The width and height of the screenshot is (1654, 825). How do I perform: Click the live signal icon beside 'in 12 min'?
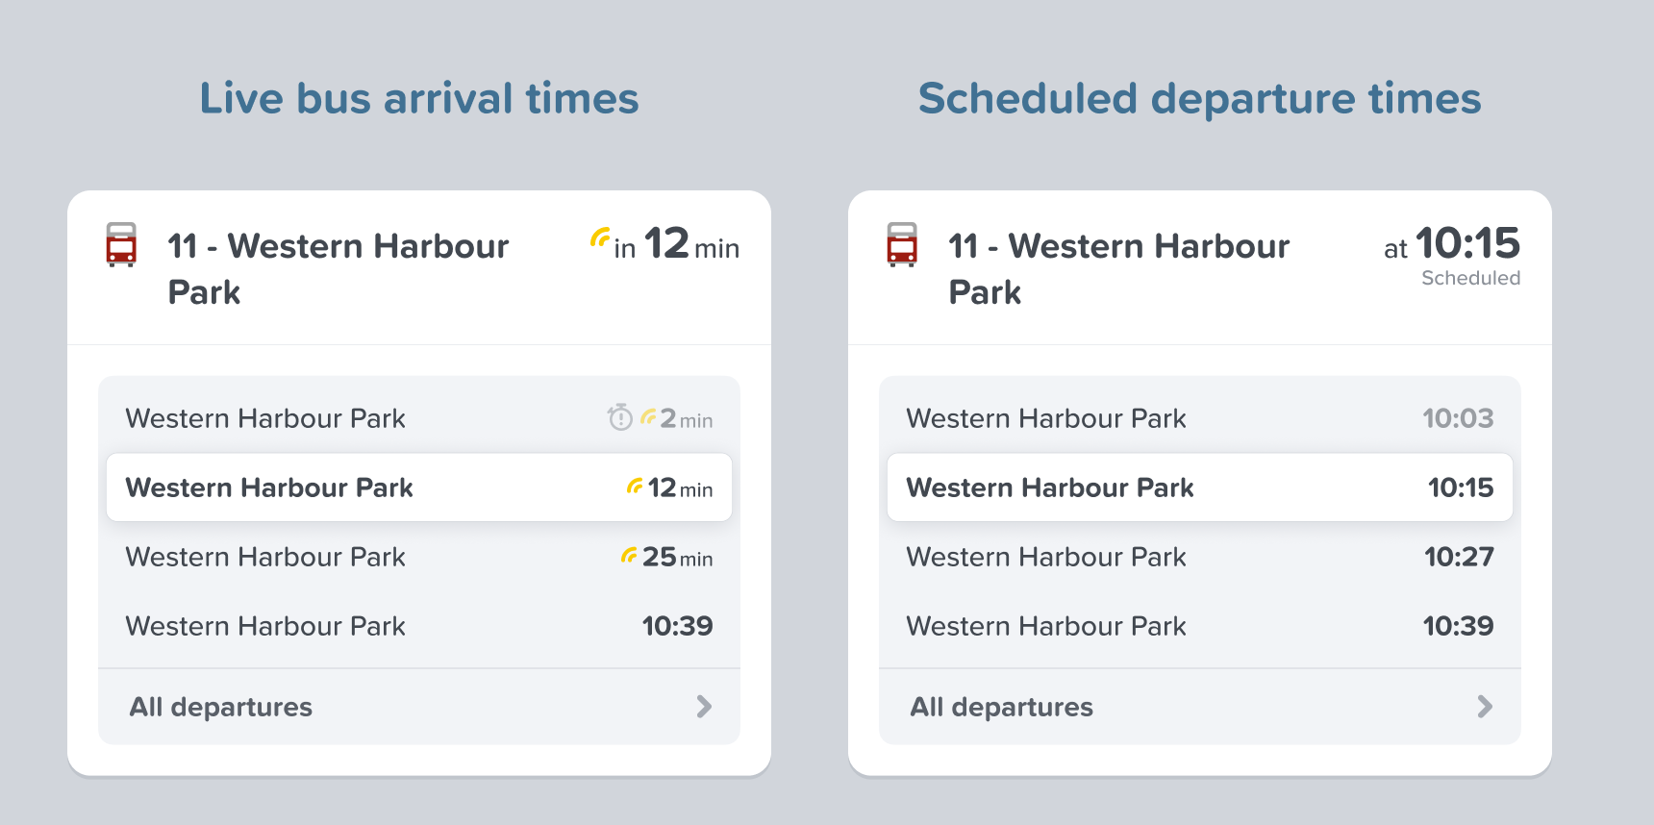click(600, 237)
